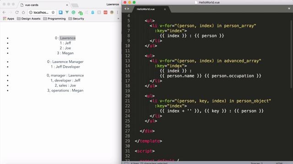This screenshot has width=293, height=164.
Task: Click the round brown extension icon
Action: pos(112,12)
